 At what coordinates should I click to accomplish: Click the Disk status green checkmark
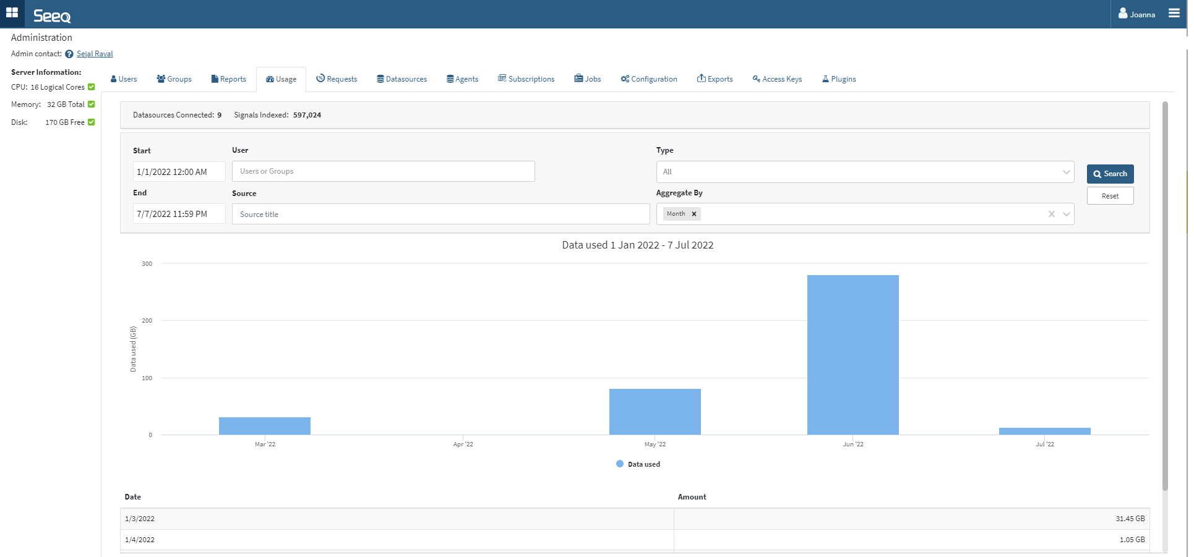[x=92, y=122]
